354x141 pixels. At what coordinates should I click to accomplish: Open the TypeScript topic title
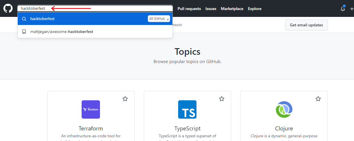[x=187, y=128]
